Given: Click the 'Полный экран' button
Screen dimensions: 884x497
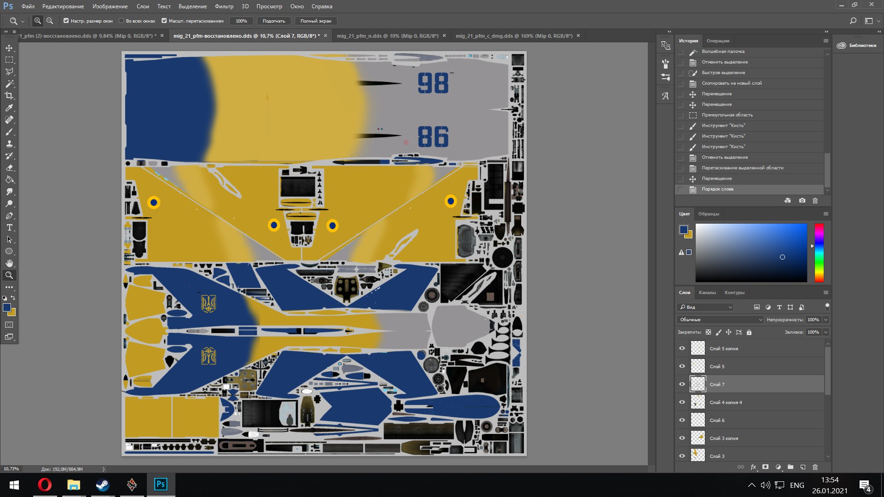Looking at the screenshot, I should 316,21.
